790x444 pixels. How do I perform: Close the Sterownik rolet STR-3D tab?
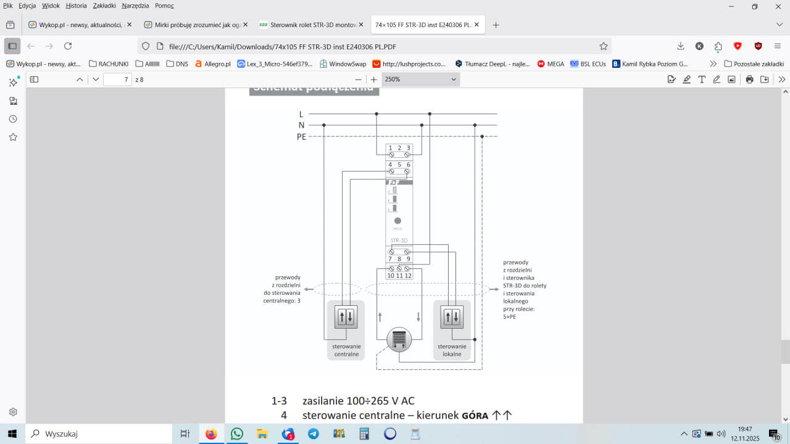[360, 25]
